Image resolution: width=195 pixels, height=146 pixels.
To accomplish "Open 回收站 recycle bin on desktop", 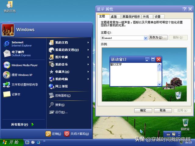I will click(185, 124).
